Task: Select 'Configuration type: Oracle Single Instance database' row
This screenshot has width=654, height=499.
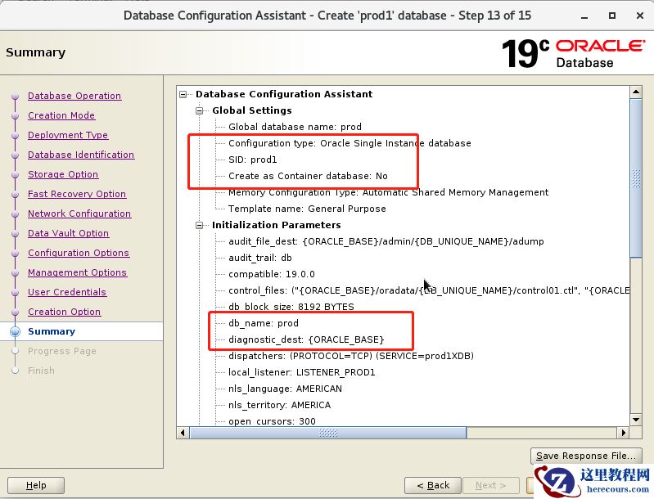Action: [x=350, y=143]
